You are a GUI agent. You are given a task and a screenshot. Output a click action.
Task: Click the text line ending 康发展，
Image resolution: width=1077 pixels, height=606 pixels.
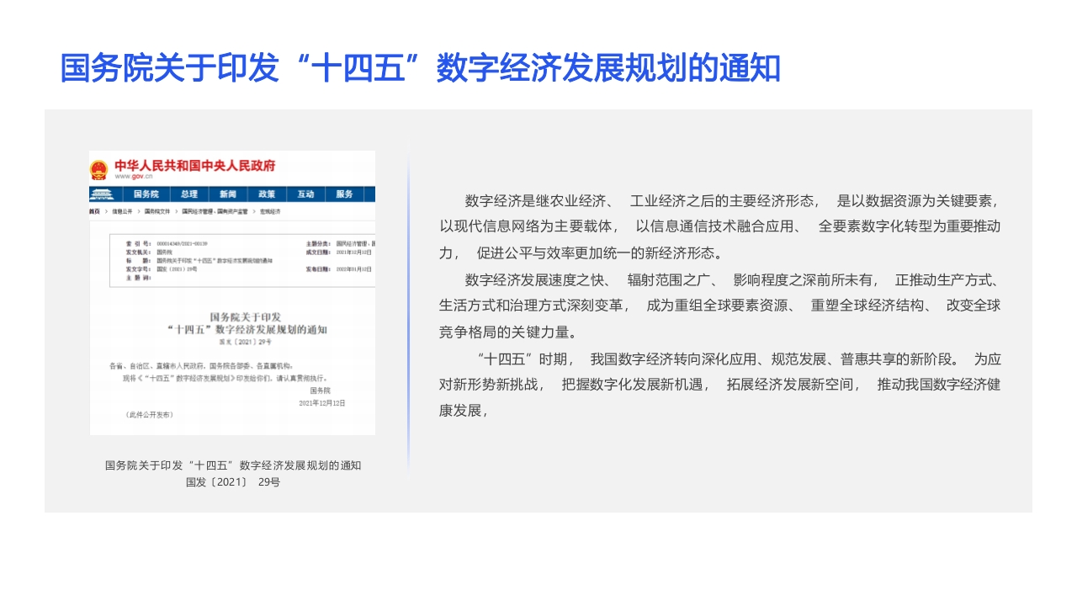464,412
